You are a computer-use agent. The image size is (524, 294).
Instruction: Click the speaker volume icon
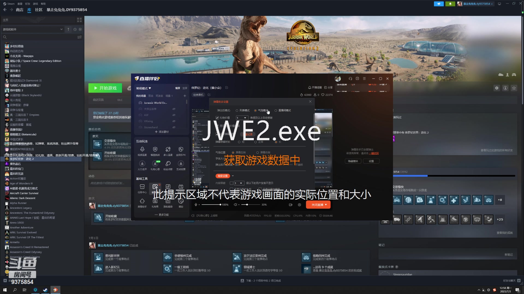(x=235, y=205)
